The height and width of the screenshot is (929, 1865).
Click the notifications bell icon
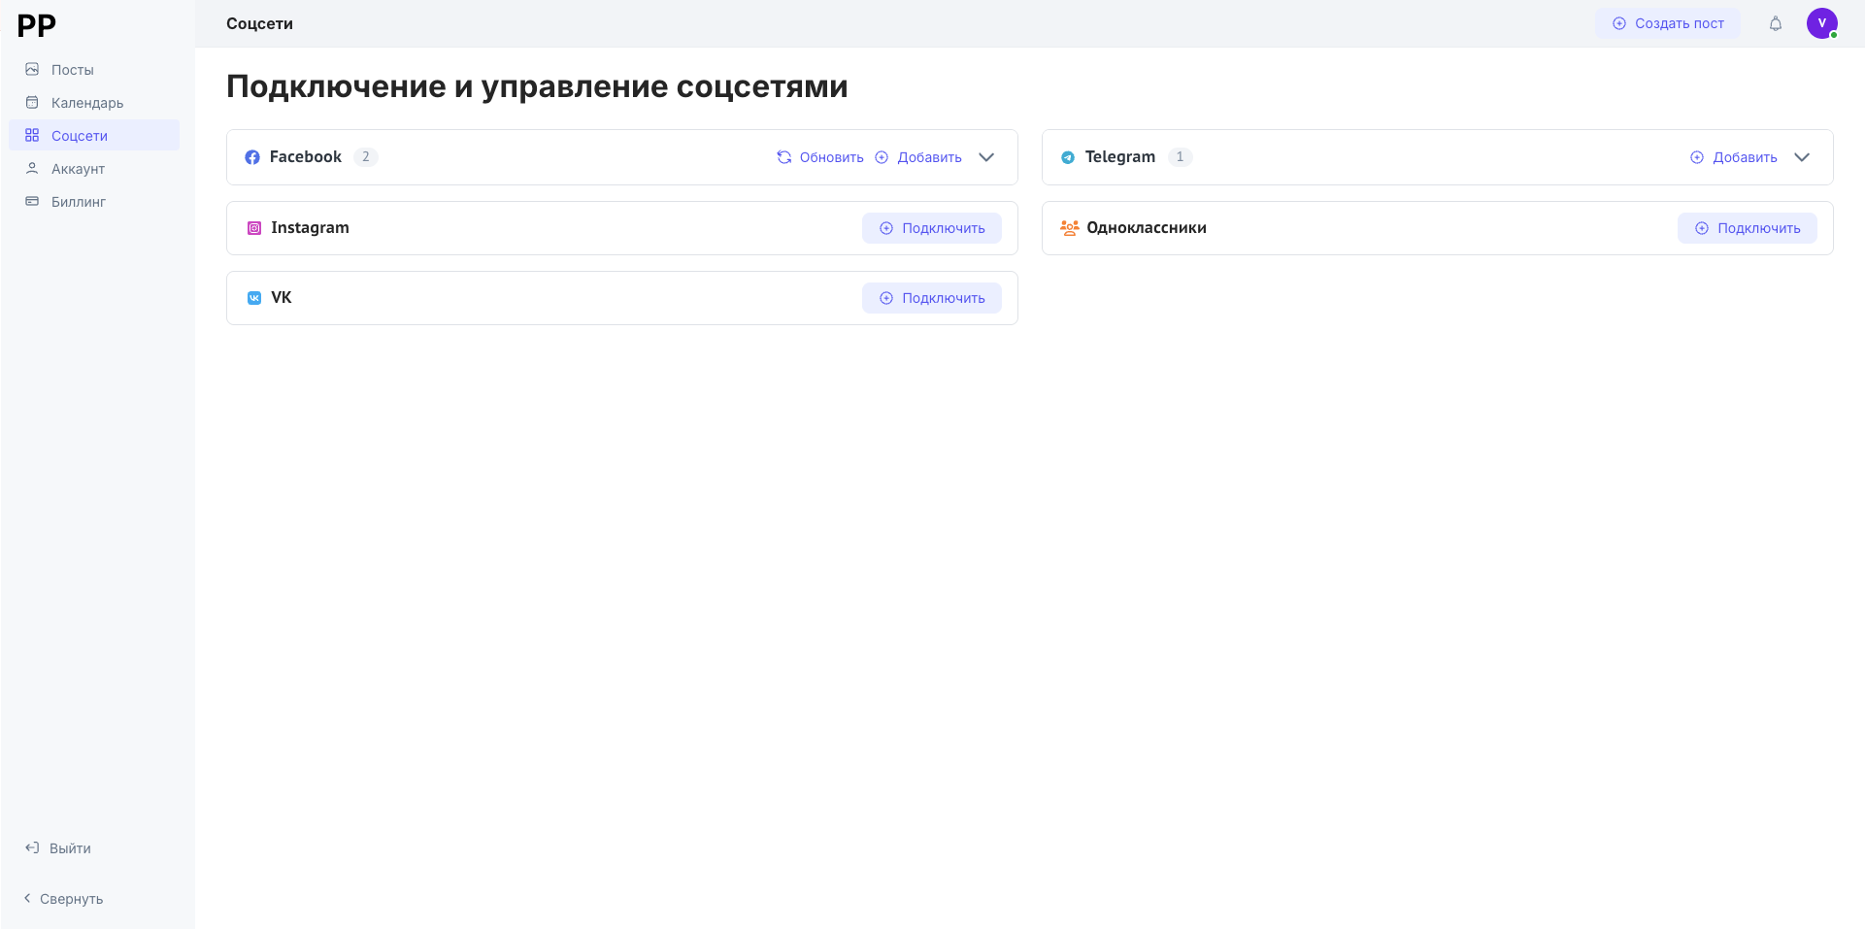(1775, 23)
